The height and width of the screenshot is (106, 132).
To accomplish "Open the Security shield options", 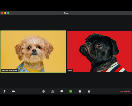I will point(44,91).
